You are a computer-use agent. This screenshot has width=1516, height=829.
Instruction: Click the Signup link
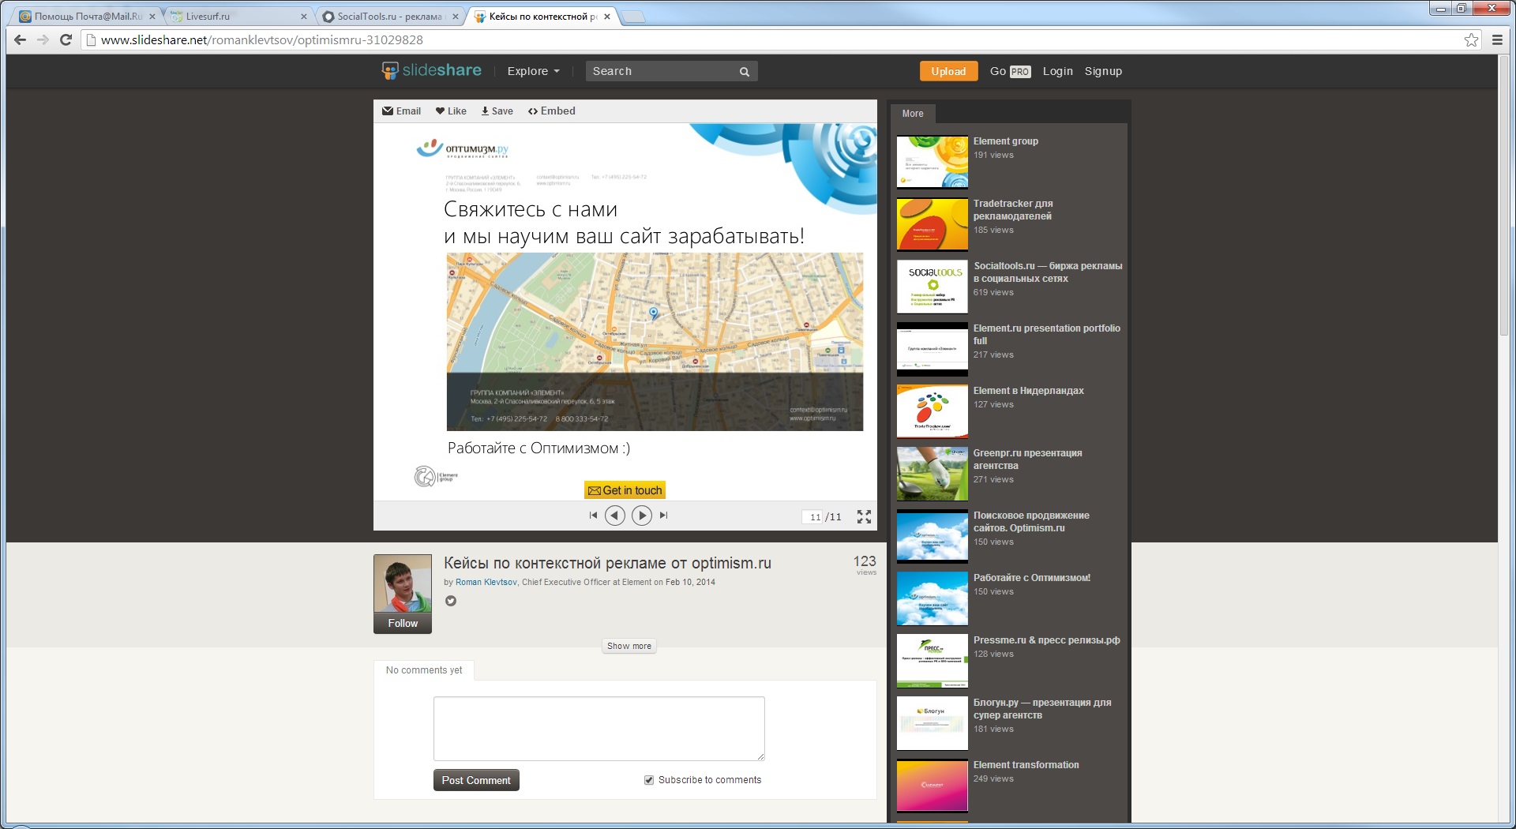coord(1103,71)
